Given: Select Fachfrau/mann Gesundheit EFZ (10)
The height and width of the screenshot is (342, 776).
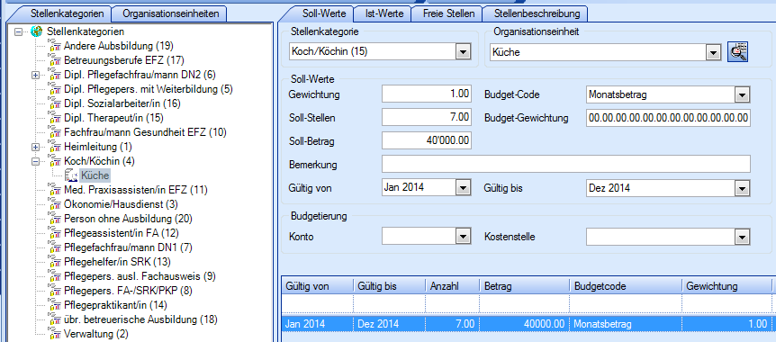Looking at the screenshot, I should tap(145, 132).
